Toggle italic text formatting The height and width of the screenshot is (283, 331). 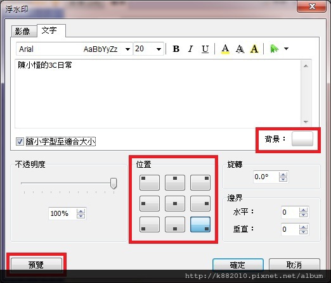point(190,49)
